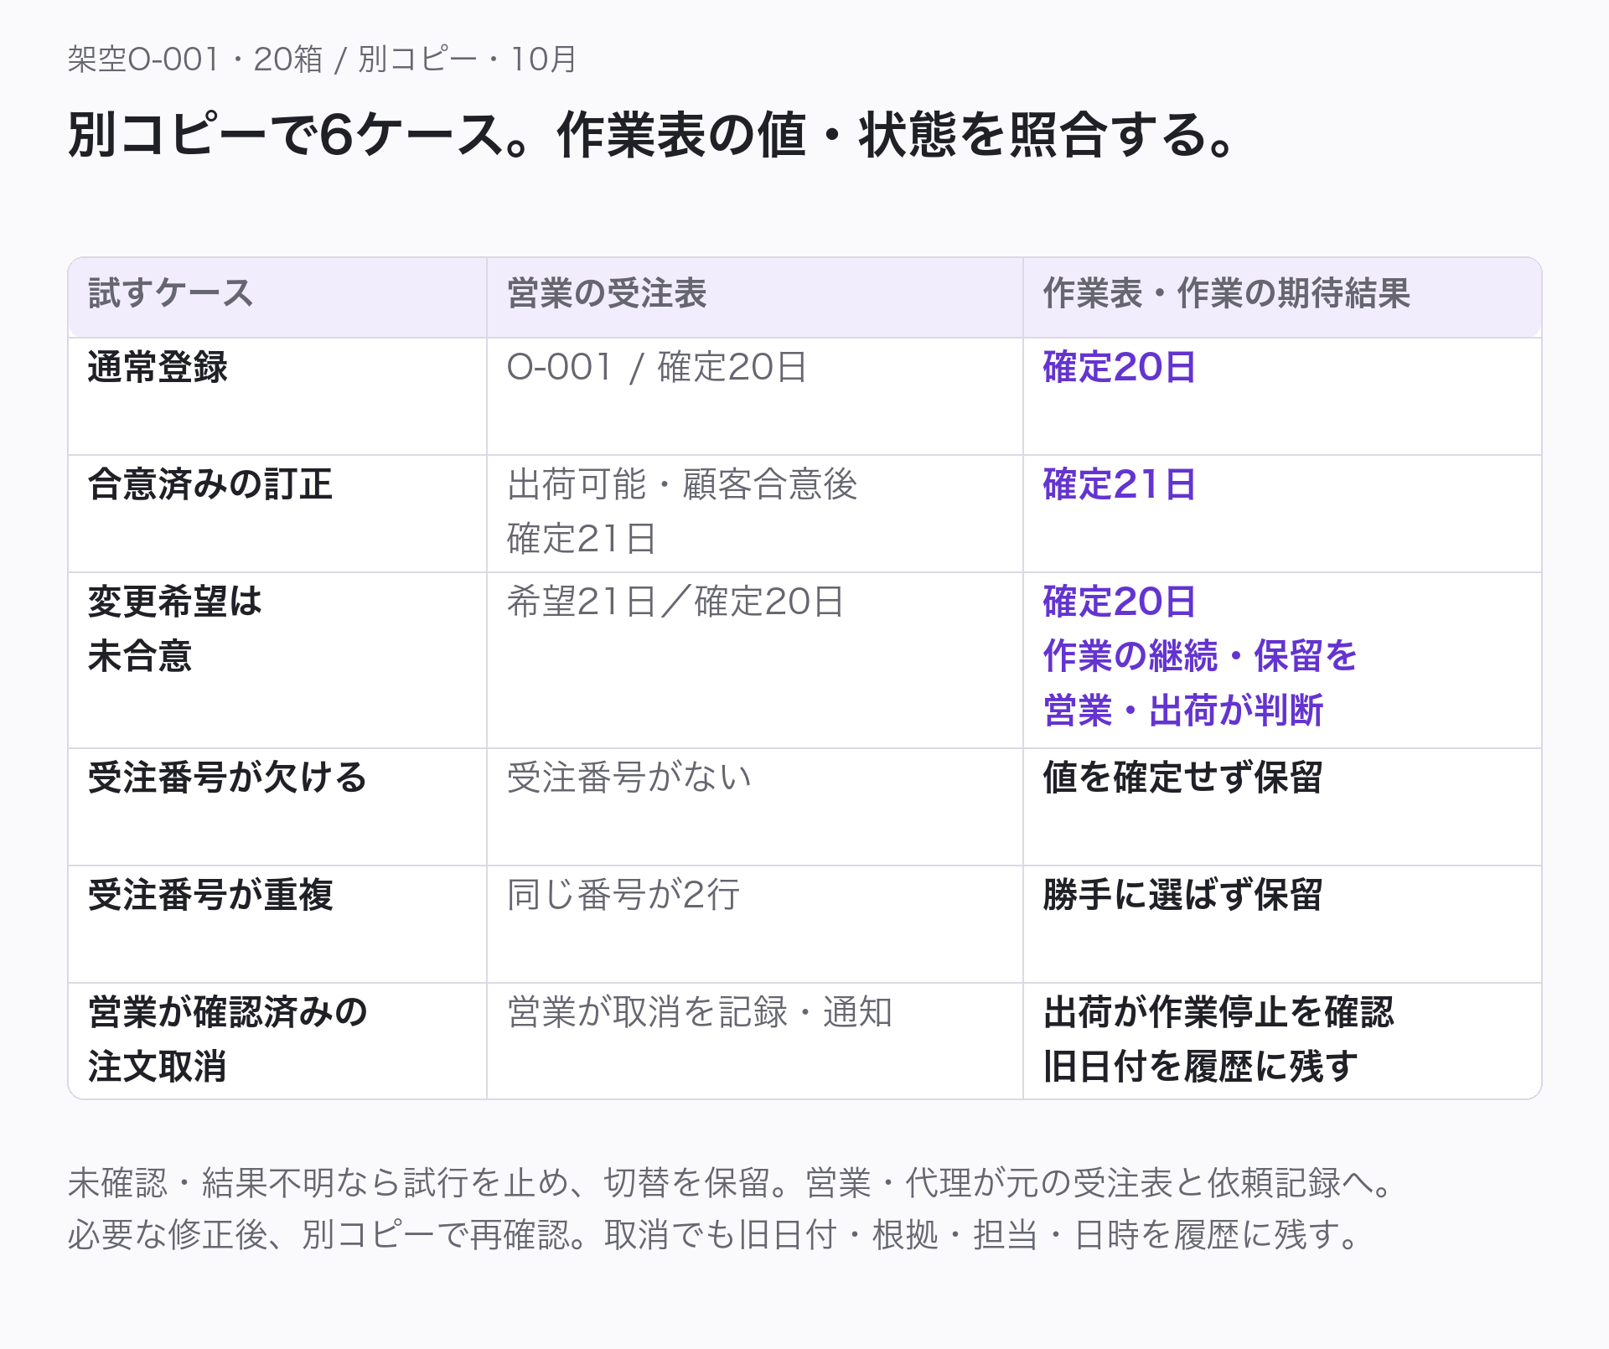Click the cell 希望21日／確定20日
Screen dimensions: 1609x1349
pos(675,602)
